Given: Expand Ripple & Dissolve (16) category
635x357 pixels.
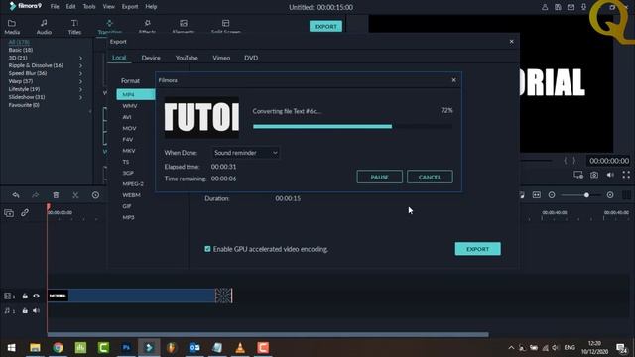Looking at the screenshot, I should [x=80, y=65].
